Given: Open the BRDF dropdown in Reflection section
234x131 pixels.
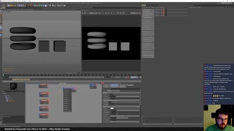Looking at the screenshot, I should click(x=125, y=116).
